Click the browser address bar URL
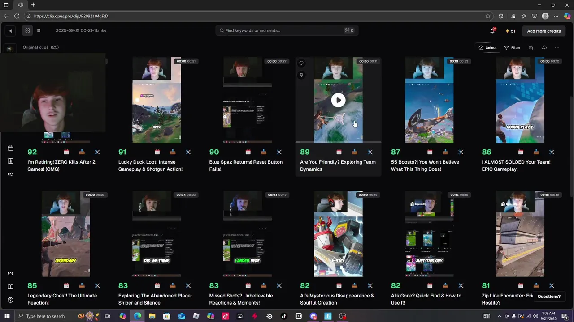574x322 pixels. click(71, 16)
